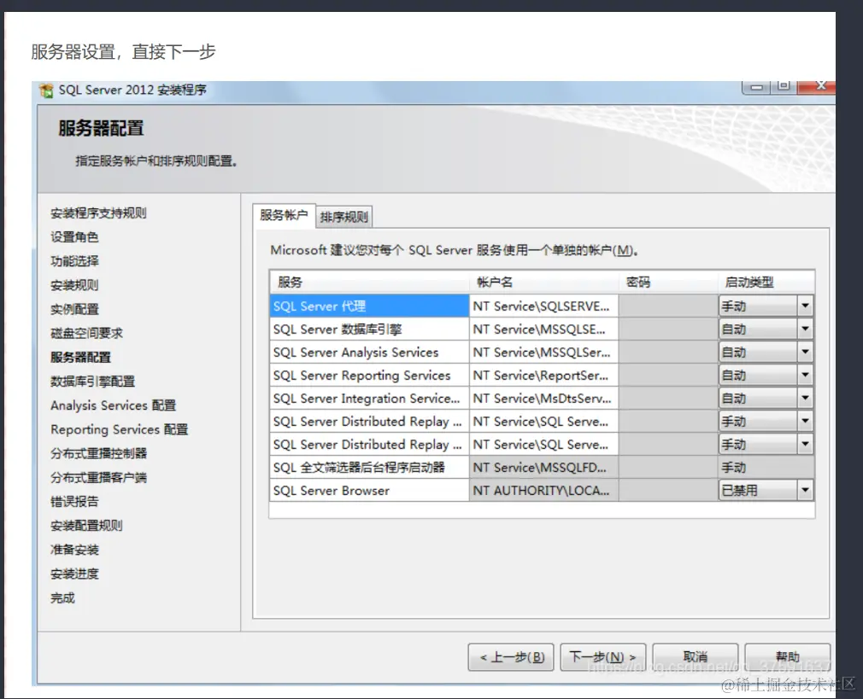Click 磁盘空间要求 step in sidebar
Screen dimensions: 863x699
click(86, 333)
